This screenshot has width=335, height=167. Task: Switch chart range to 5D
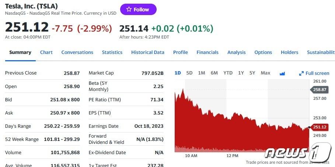(x=189, y=73)
